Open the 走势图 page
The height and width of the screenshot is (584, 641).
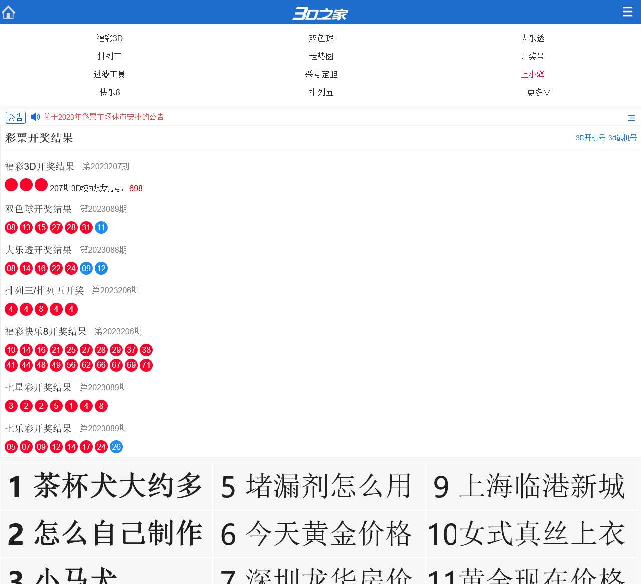pos(321,56)
